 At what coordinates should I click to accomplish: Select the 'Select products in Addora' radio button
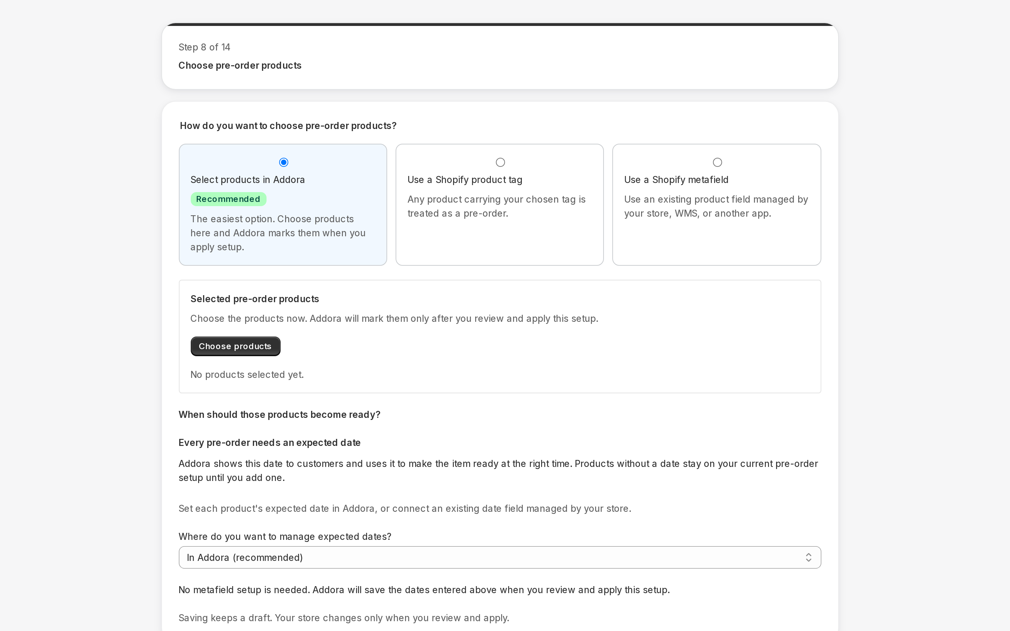(283, 162)
